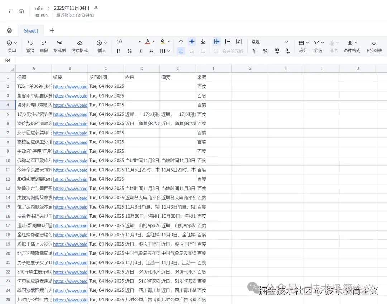Open the baidu link in row 18

[x=70, y=235]
